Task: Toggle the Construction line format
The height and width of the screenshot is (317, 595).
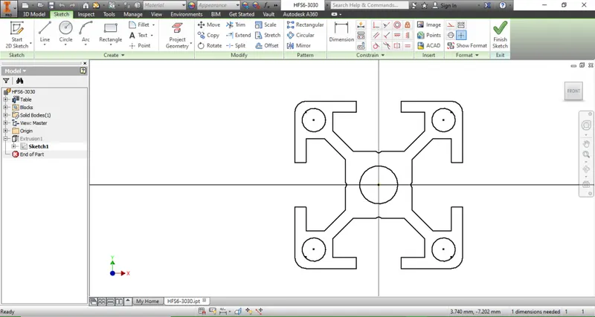Action: click(451, 25)
